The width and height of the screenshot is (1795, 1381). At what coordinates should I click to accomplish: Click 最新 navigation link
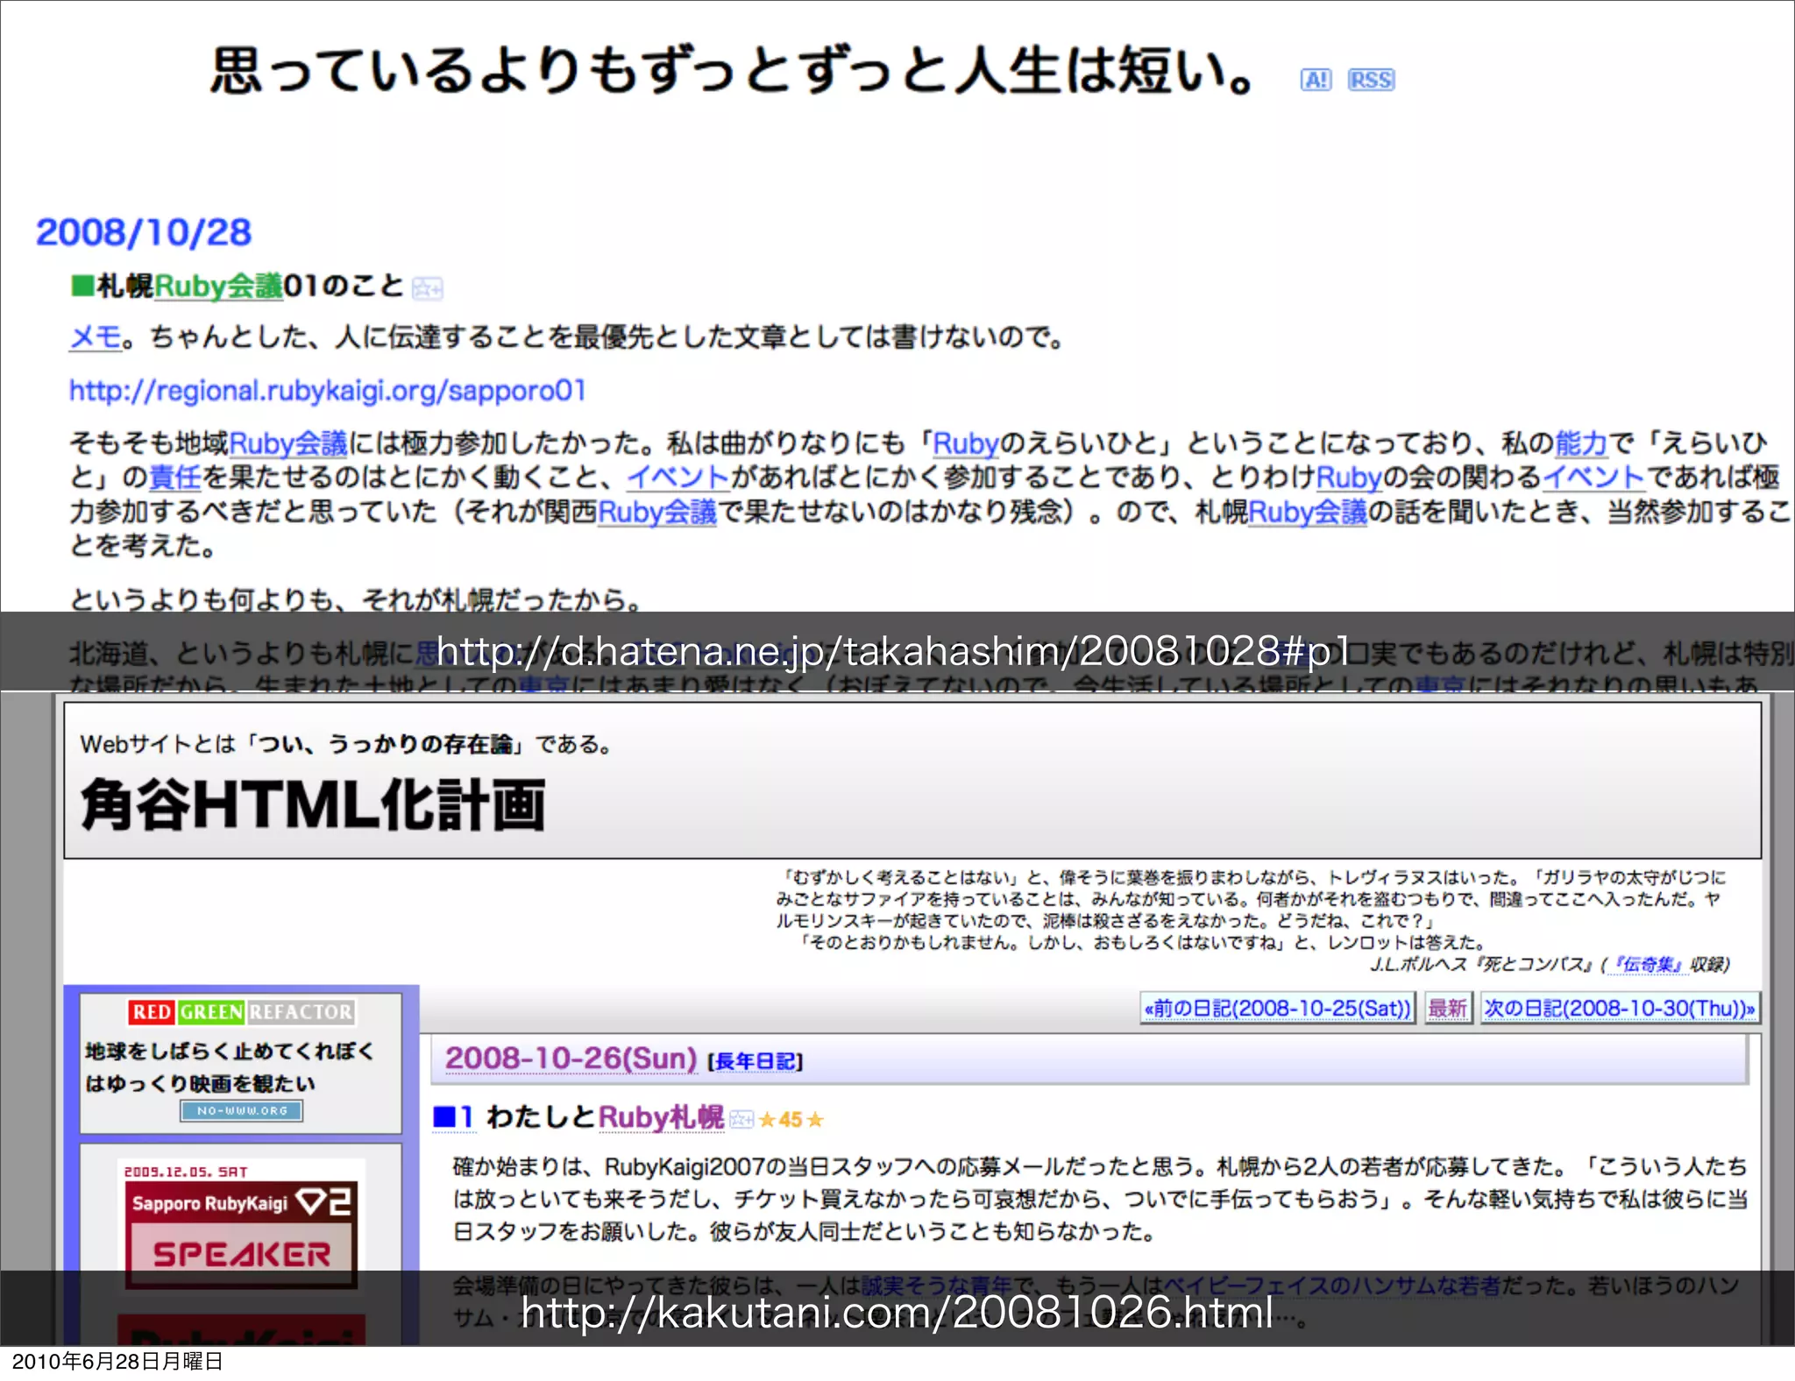[1448, 1009]
